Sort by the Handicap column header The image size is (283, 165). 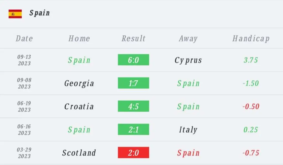click(251, 38)
